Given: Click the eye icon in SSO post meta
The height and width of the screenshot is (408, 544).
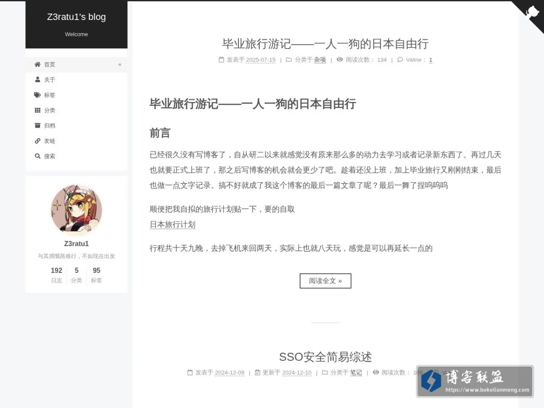Looking at the screenshot, I should coord(376,373).
